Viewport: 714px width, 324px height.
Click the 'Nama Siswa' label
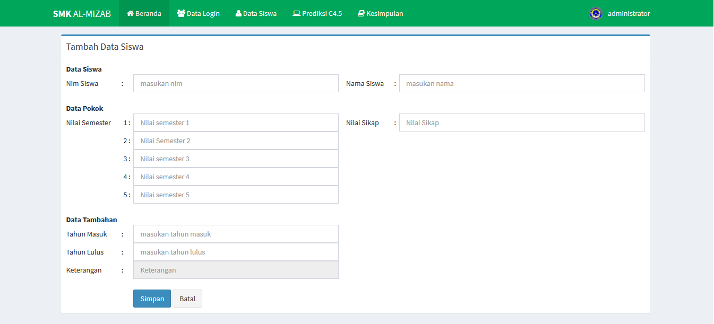pyautogui.click(x=365, y=83)
